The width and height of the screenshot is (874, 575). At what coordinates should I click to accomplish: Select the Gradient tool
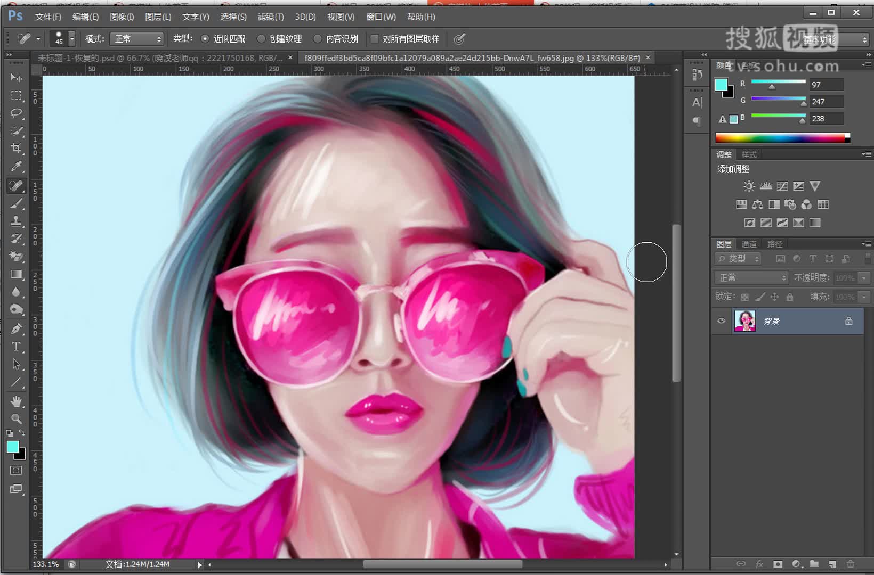pos(16,274)
